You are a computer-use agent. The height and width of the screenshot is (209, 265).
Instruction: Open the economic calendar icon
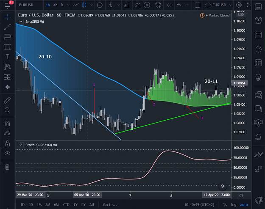tap(258, 63)
